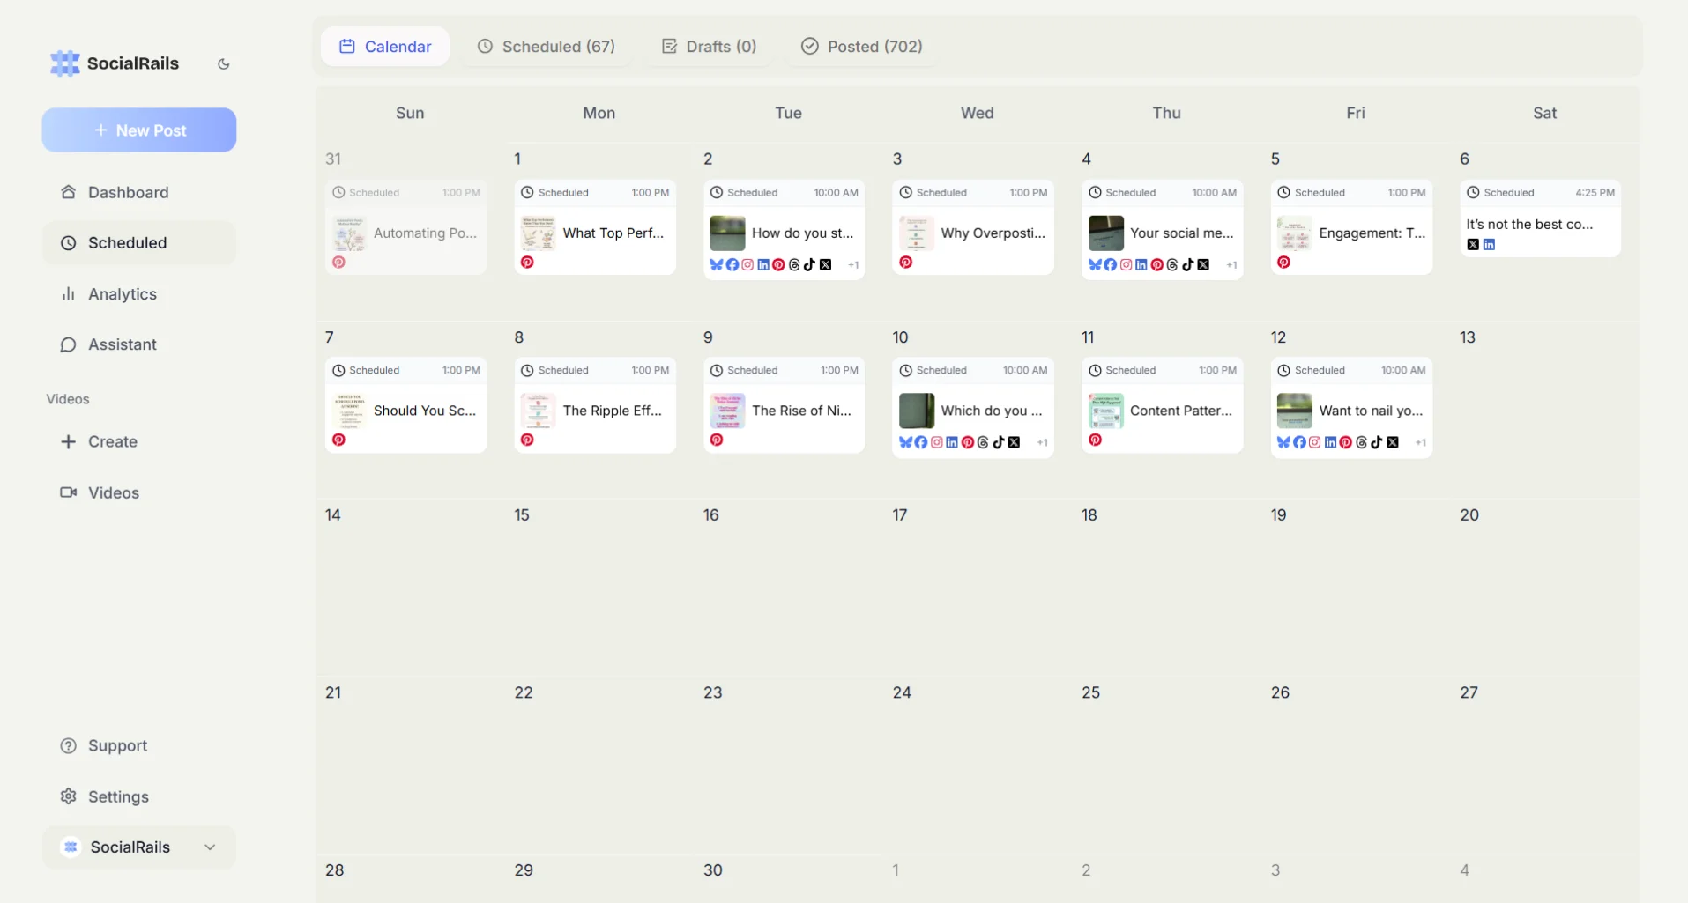Click '+1' more platforms on 'Want to nail yo...'
Image resolution: width=1688 pixels, height=903 pixels.
[x=1421, y=443]
